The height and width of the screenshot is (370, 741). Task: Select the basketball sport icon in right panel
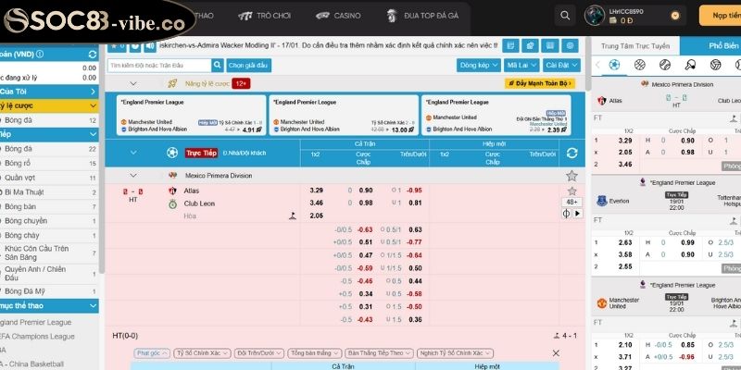[x=639, y=66]
